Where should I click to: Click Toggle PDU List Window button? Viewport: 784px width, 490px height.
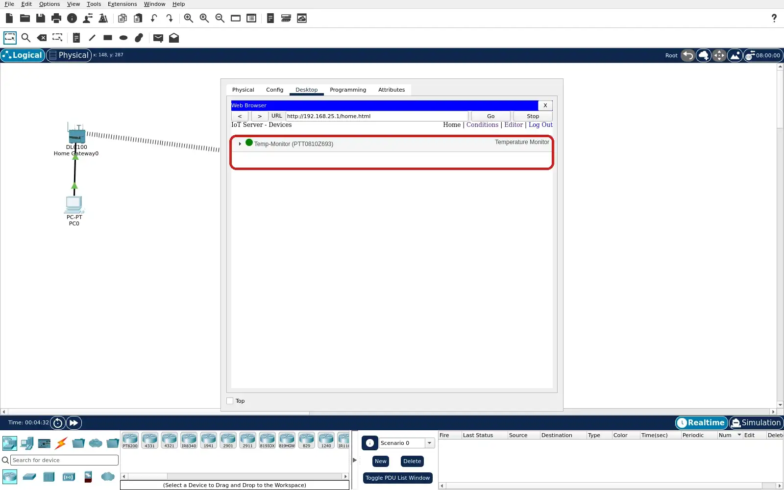tap(397, 478)
